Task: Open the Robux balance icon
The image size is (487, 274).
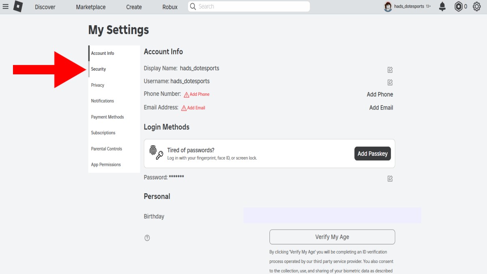Action: pyautogui.click(x=459, y=6)
